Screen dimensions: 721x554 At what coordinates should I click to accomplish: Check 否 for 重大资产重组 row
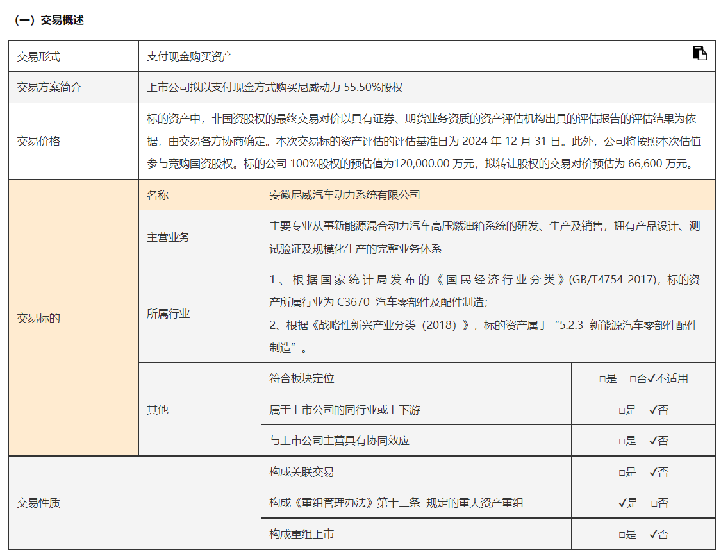(x=654, y=503)
